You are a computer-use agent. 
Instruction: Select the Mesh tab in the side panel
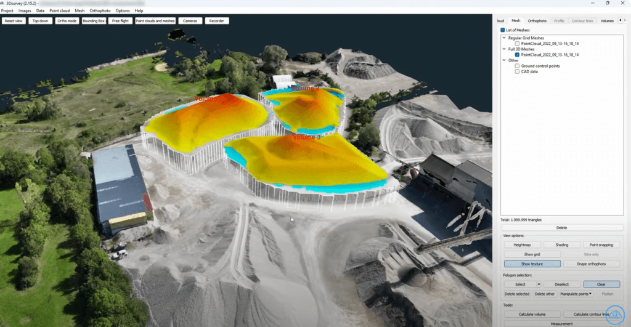[516, 21]
